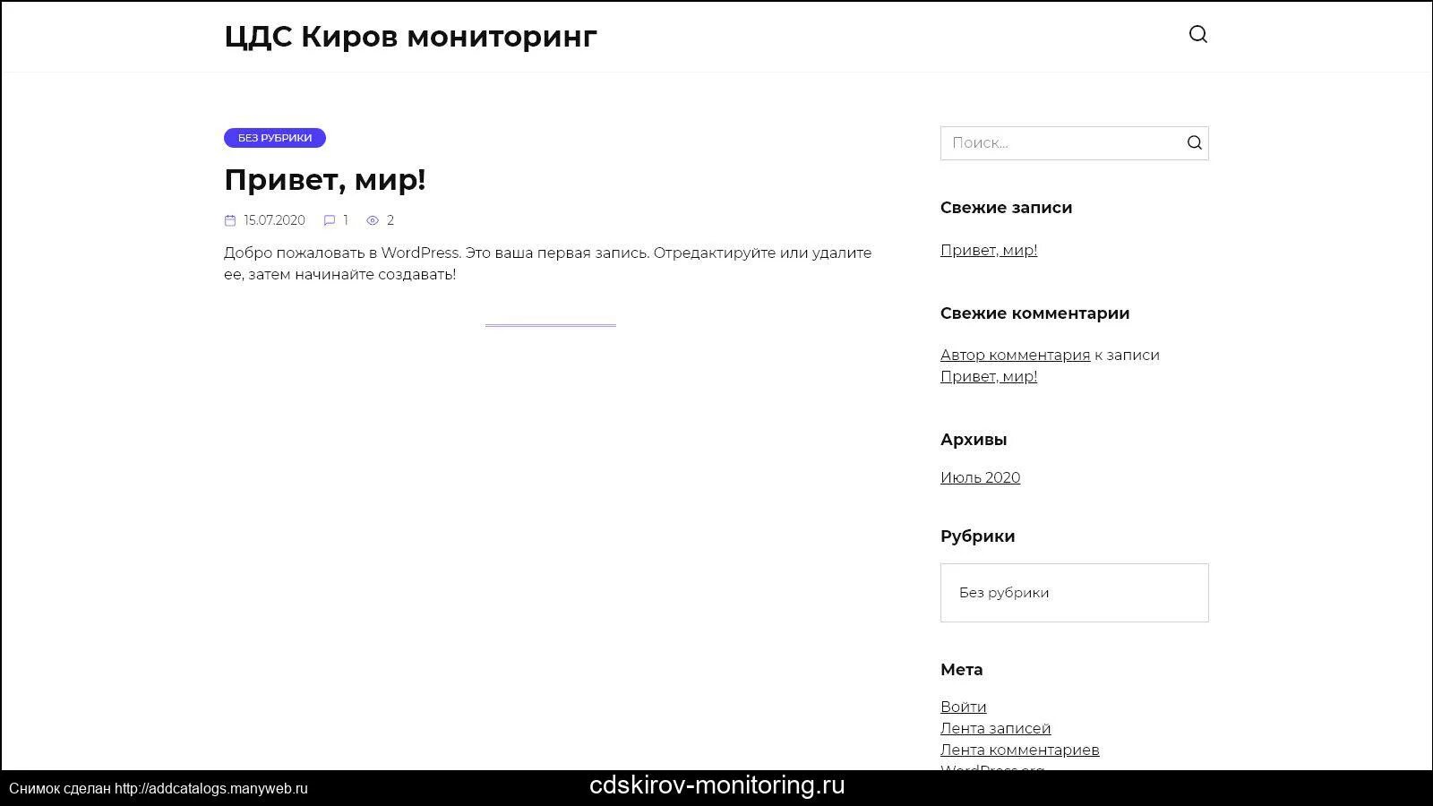Open the post title Привет, мир!

coord(325,180)
